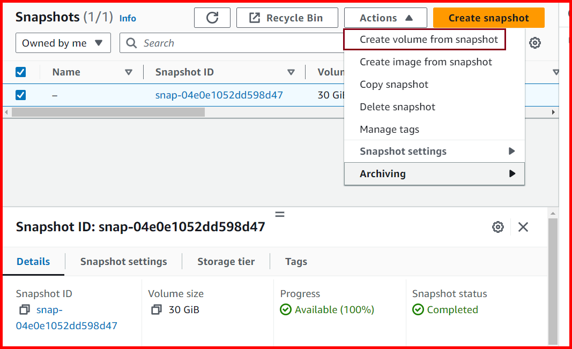Screen dimensions: 572x349
Task: Open the Recycle Bin
Action: coord(287,18)
